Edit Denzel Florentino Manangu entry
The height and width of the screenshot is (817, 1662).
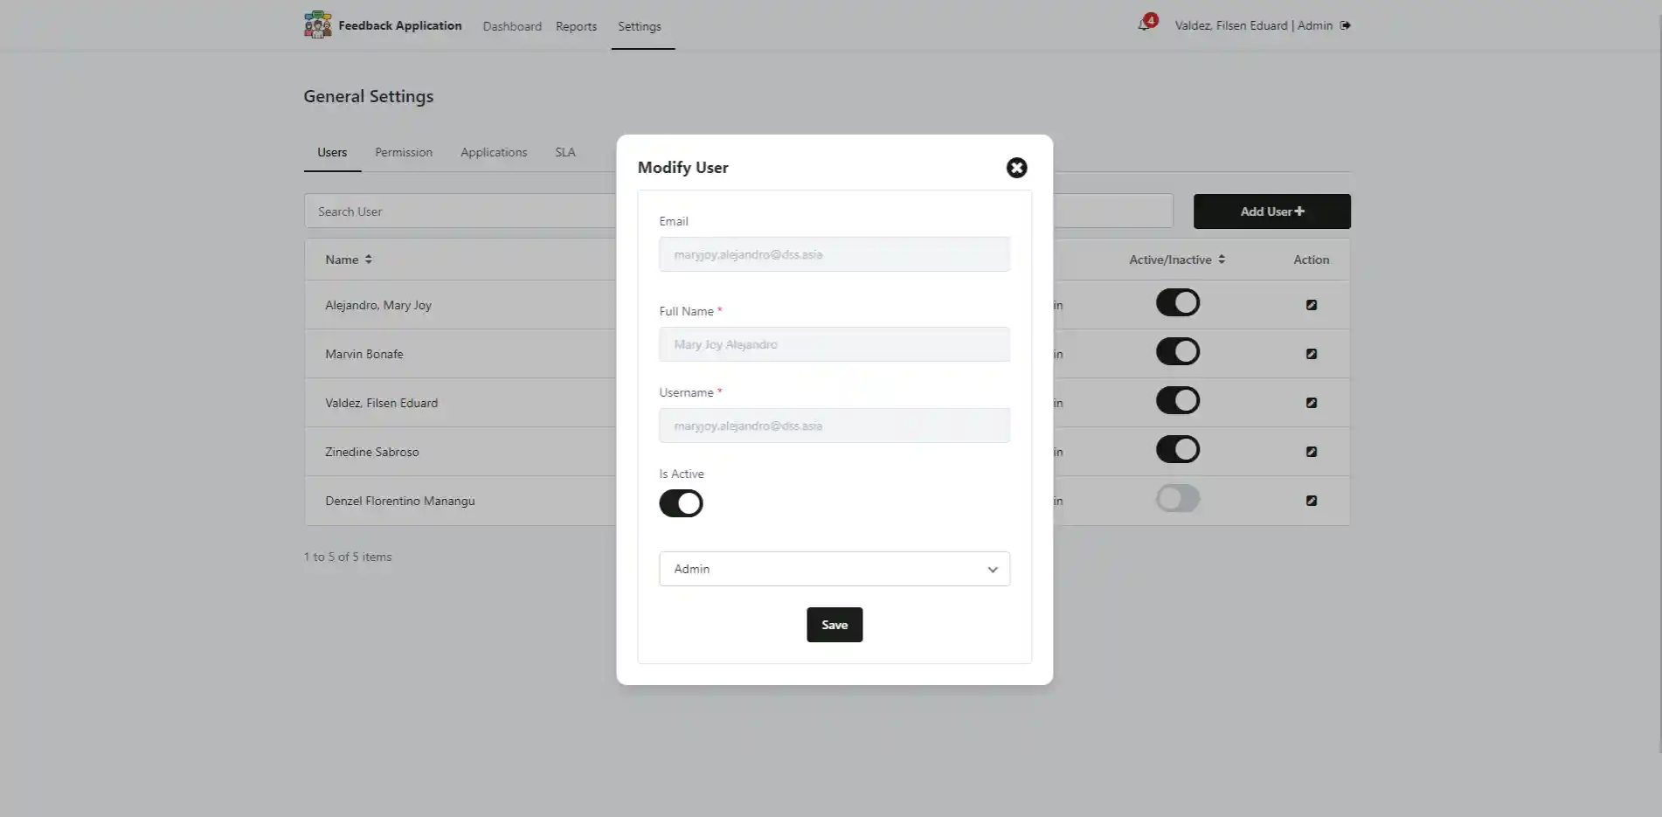click(1311, 501)
